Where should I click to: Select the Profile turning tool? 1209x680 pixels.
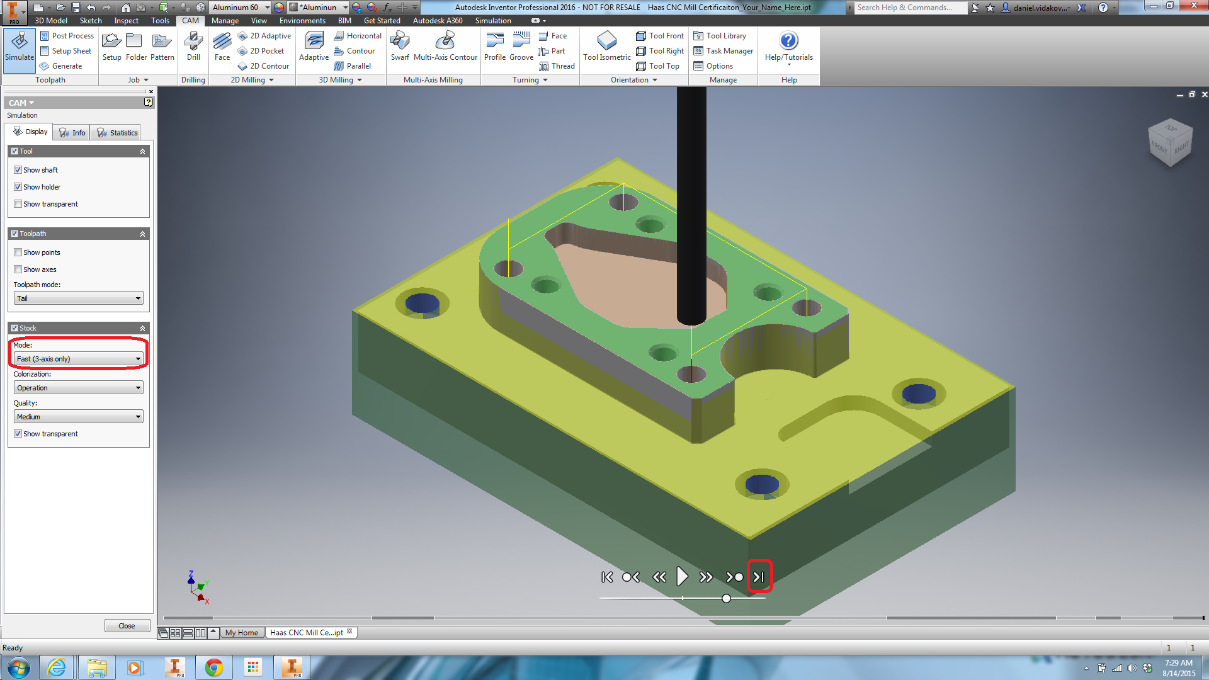(495, 47)
